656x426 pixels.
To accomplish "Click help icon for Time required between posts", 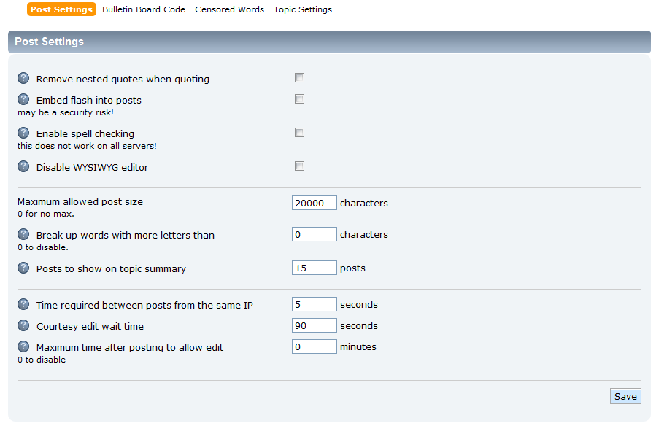I will [x=23, y=304].
